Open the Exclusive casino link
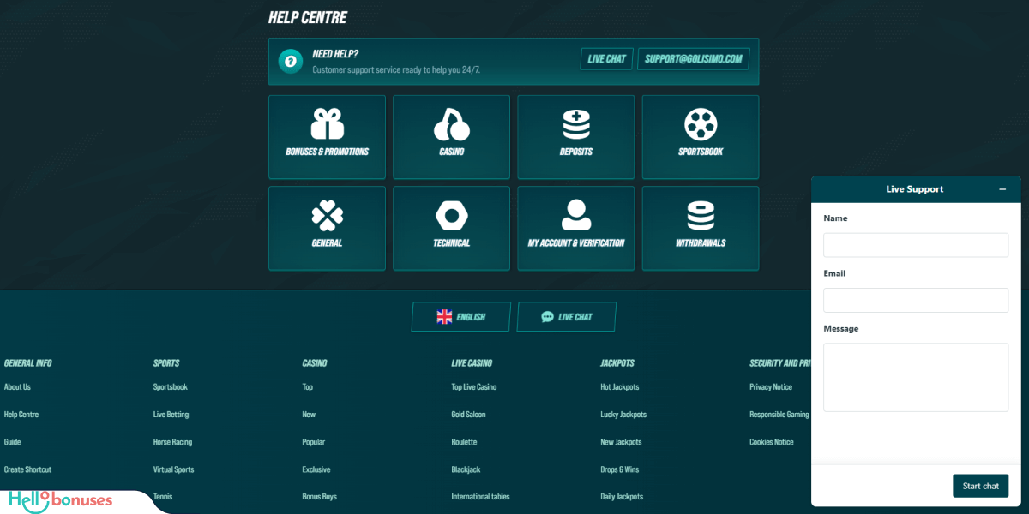The height and width of the screenshot is (514, 1029). (x=316, y=469)
